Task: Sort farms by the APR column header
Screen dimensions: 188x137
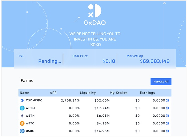Action: pos(53,93)
